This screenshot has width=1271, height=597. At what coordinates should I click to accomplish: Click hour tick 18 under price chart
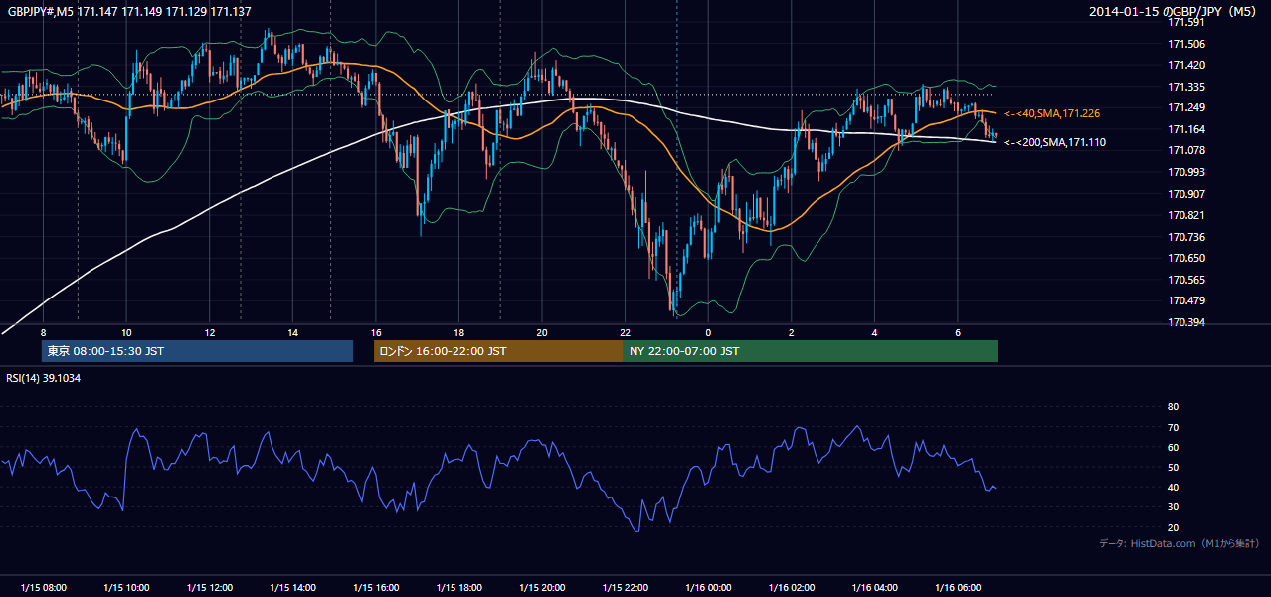click(458, 332)
